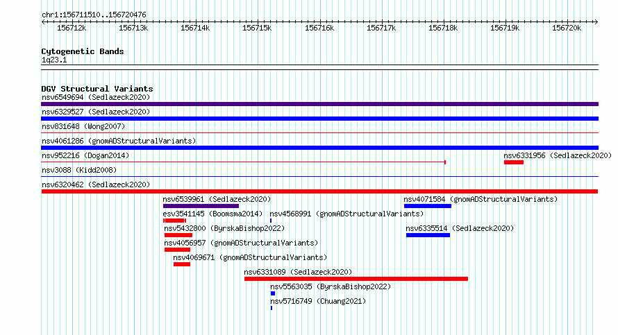The height and width of the screenshot is (335, 618).
Task: Click the 156713k ruler tick label
Action: click(133, 28)
